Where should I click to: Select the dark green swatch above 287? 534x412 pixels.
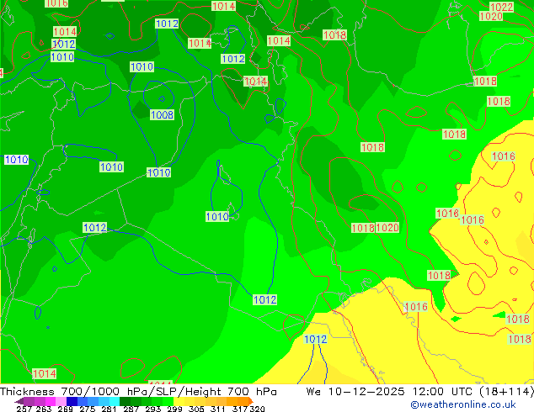(x=125, y=401)
